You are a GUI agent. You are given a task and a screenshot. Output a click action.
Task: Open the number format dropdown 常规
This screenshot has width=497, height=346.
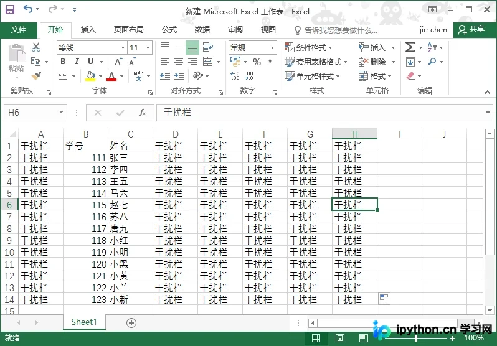pos(272,48)
